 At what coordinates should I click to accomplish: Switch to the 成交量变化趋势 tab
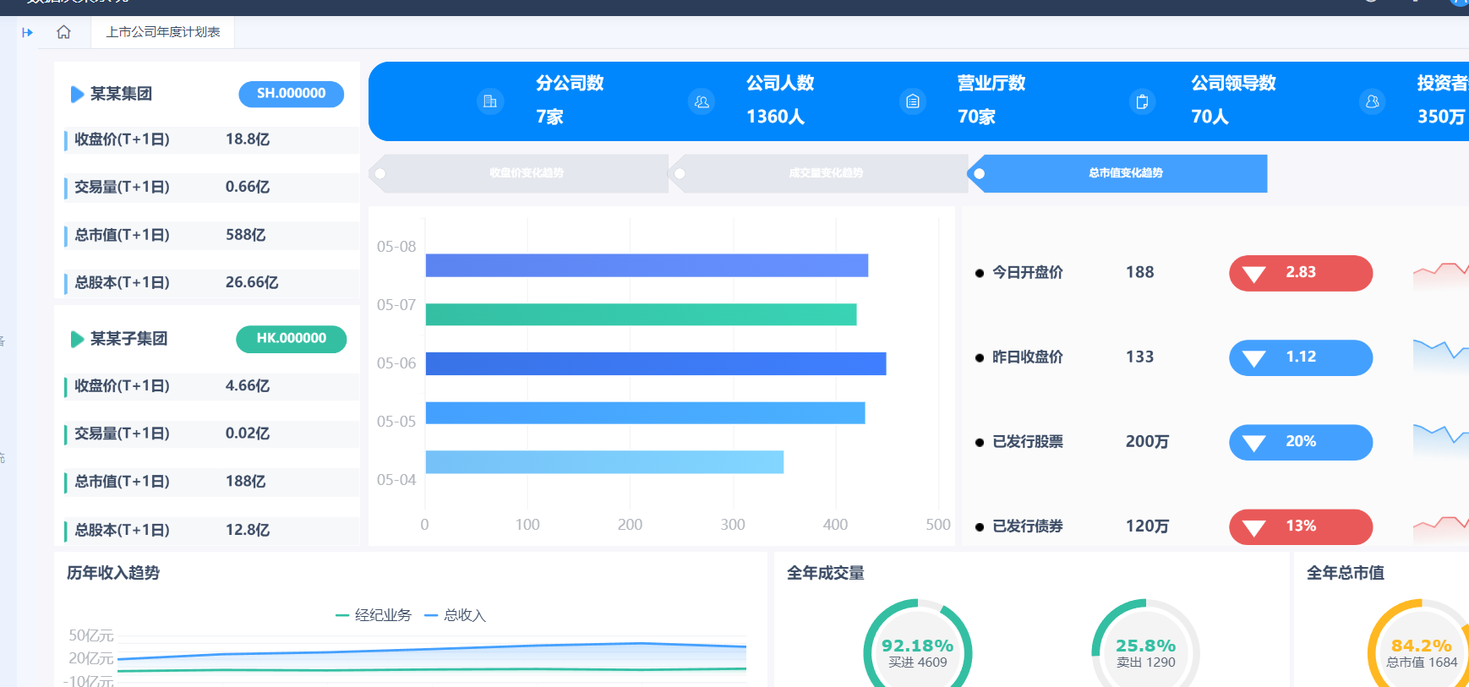point(819,173)
